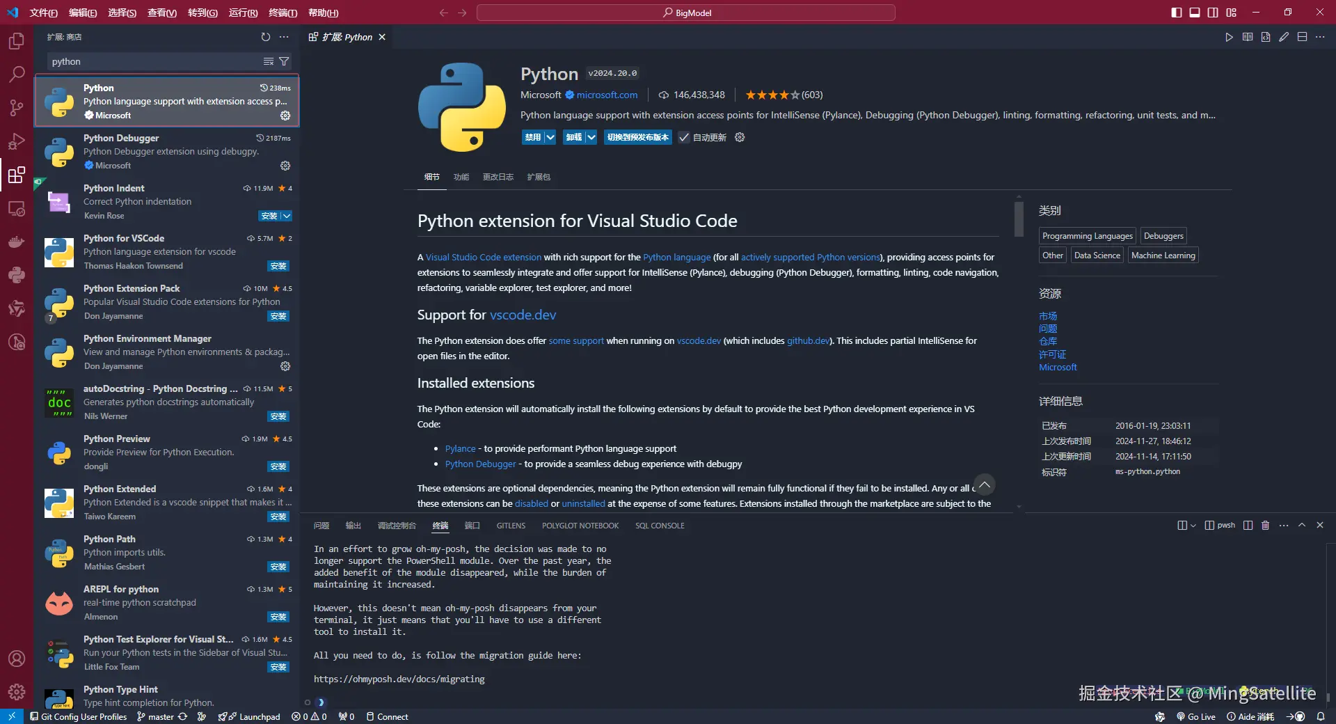Open manage gear for Python Environment Manager
This screenshot has width=1336, height=724.
click(x=285, y=366)
